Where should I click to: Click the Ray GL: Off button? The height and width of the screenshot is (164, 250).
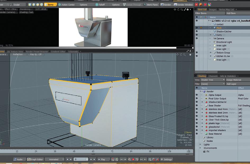[36, 54]
